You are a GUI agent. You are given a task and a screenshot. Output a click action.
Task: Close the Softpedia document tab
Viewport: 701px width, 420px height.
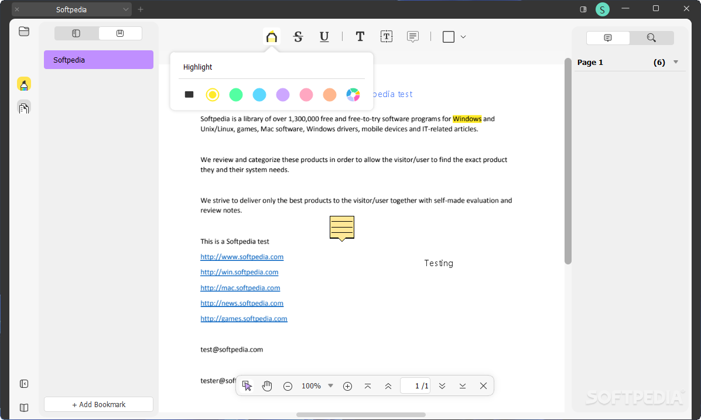[x=17, y=9]
